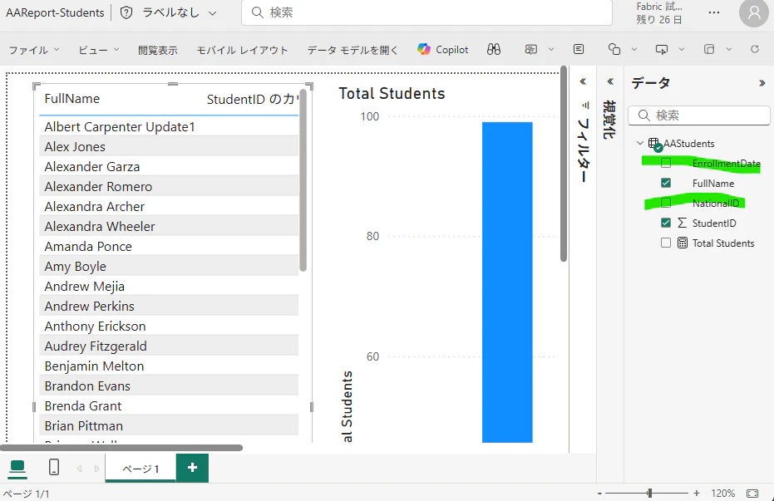Open the more options ellipsis menu
Viewport: 774px width, 501px height.
[714, 12]
